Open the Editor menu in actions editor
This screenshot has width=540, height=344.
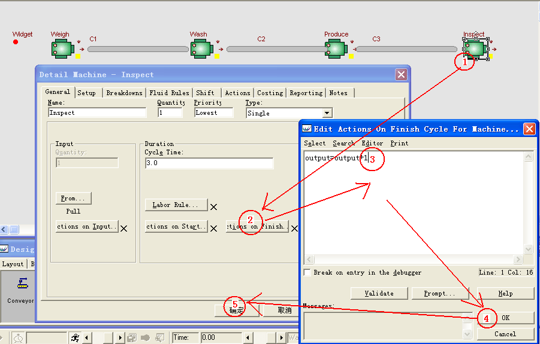pos(372,143)
